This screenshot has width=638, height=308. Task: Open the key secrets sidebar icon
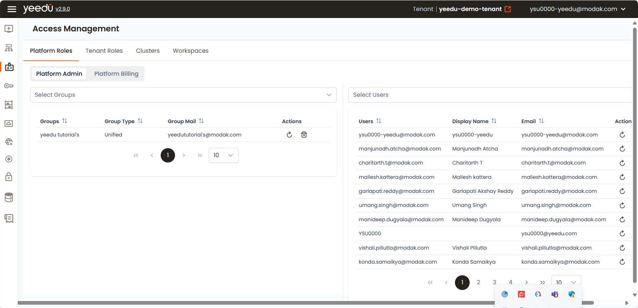coord(9,86)
